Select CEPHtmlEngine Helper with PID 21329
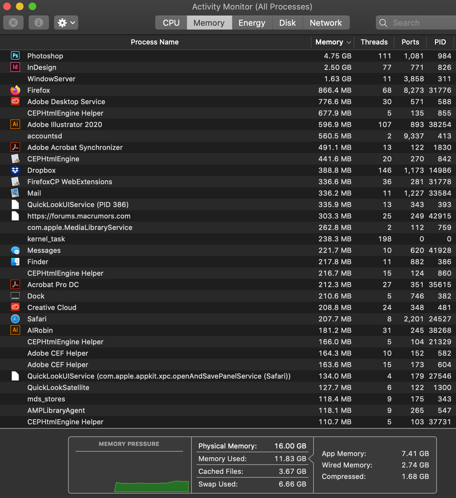This screenshot has width=456, height=498. point(228,342)
